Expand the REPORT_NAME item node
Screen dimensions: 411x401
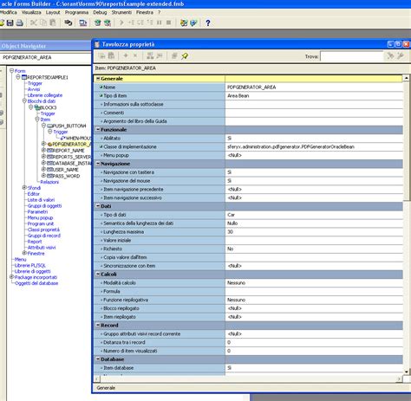point(43,150)
